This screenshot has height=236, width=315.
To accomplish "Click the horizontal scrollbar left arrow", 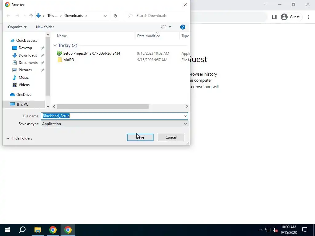I will point(54,107).
